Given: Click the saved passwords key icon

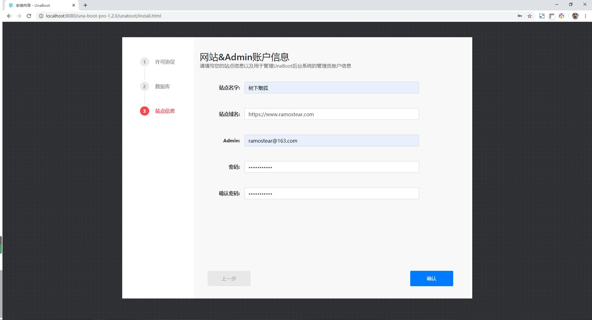Looking at the screenshot, I should tap(520, 16).
